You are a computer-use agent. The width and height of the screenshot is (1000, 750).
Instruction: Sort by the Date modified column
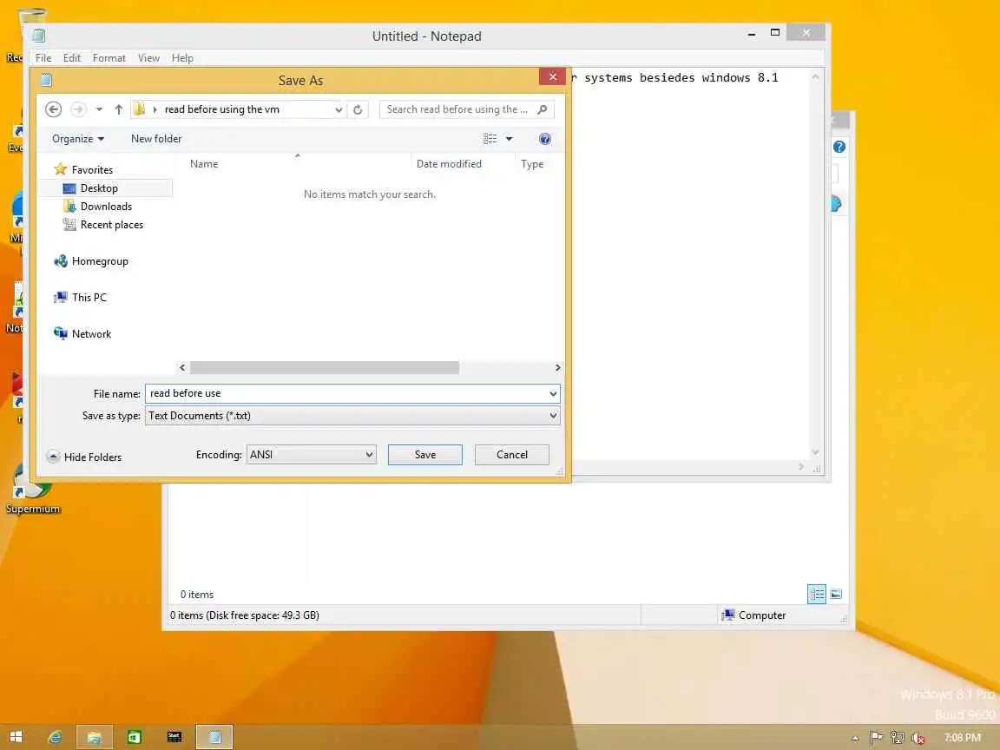coord(449,164)
